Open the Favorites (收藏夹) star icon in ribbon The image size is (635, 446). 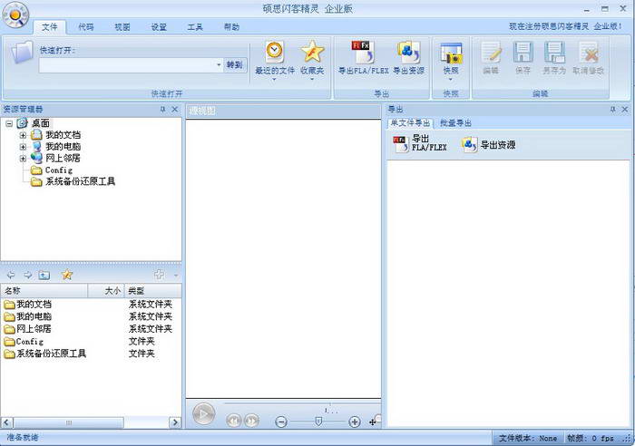click(x=312, y=52)
